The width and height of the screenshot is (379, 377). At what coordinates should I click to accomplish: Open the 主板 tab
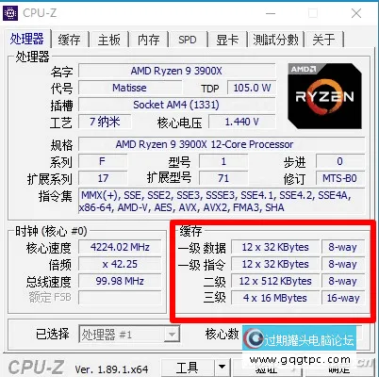pos(109,40)
